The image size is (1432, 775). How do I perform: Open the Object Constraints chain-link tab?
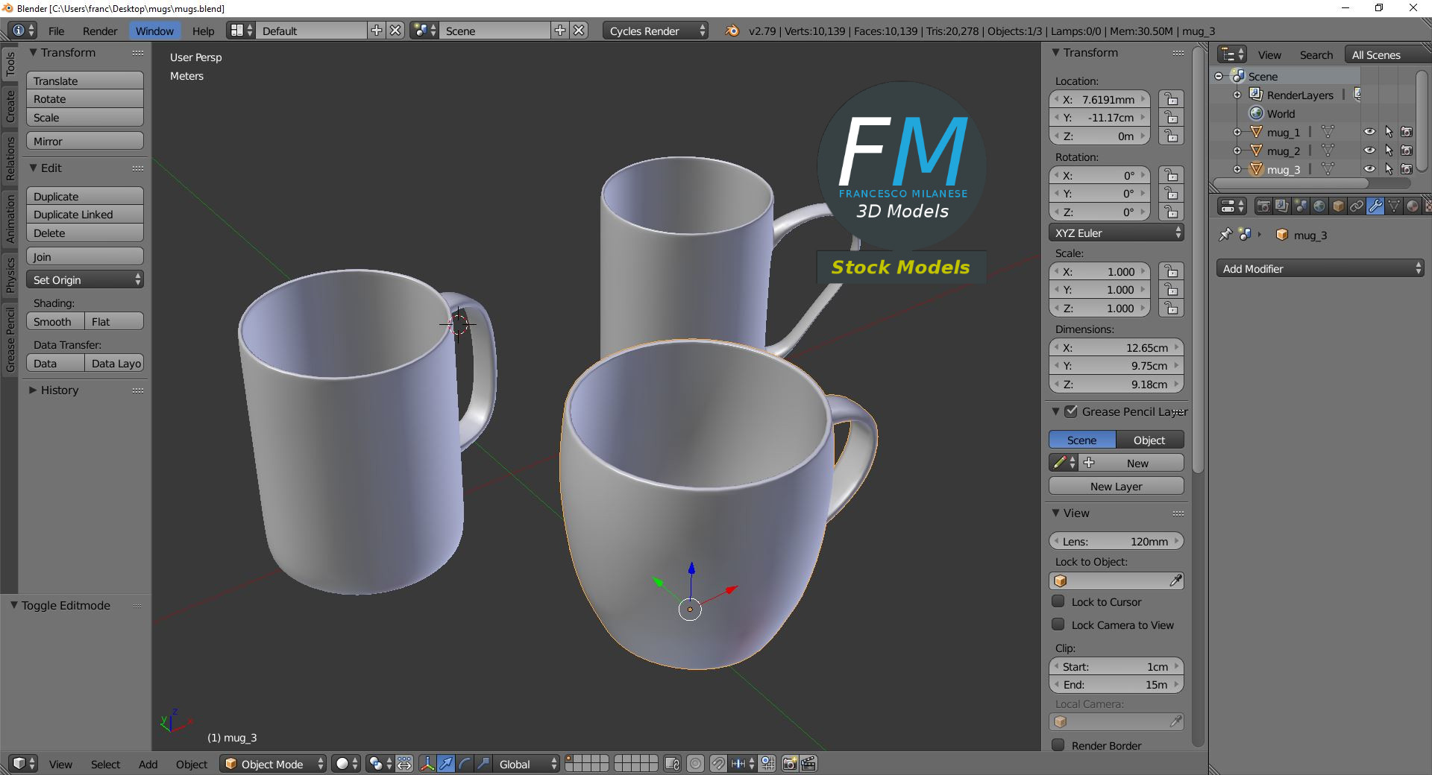pyautogui.click(x=1357, y=206)
